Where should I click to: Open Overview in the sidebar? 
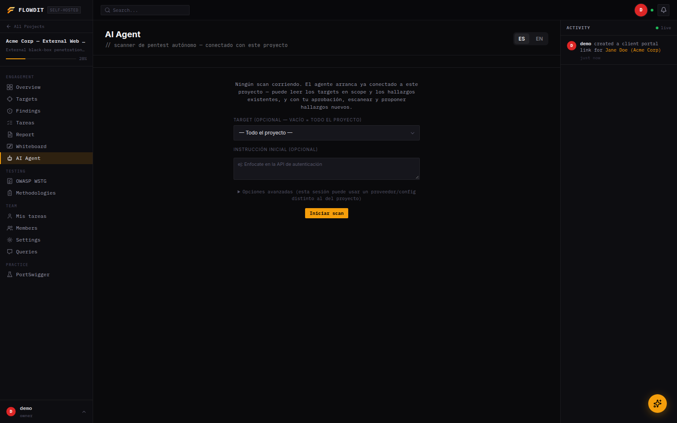coord(46,87)
